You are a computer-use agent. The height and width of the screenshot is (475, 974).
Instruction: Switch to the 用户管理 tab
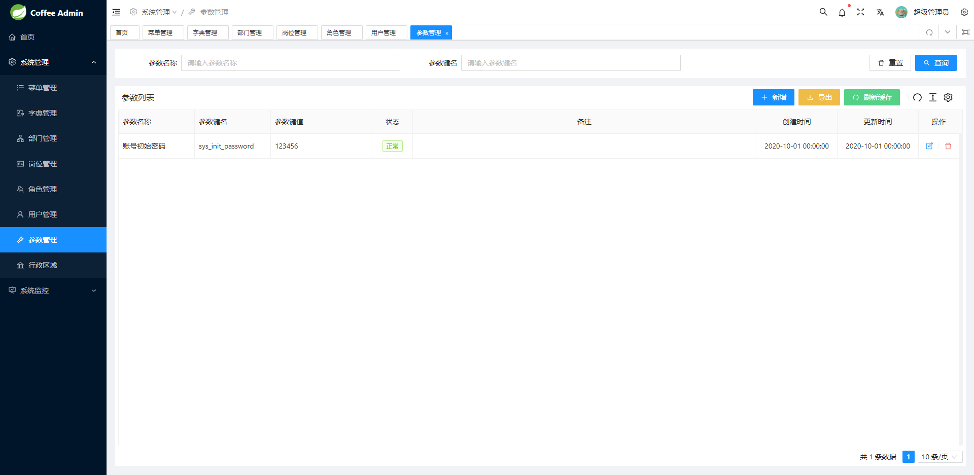tap(384, 32)
